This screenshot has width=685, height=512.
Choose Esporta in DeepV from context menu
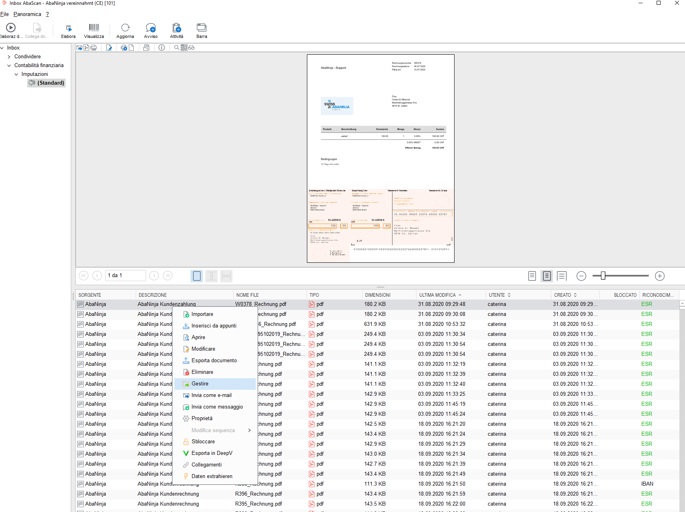[x=215, y=453]
